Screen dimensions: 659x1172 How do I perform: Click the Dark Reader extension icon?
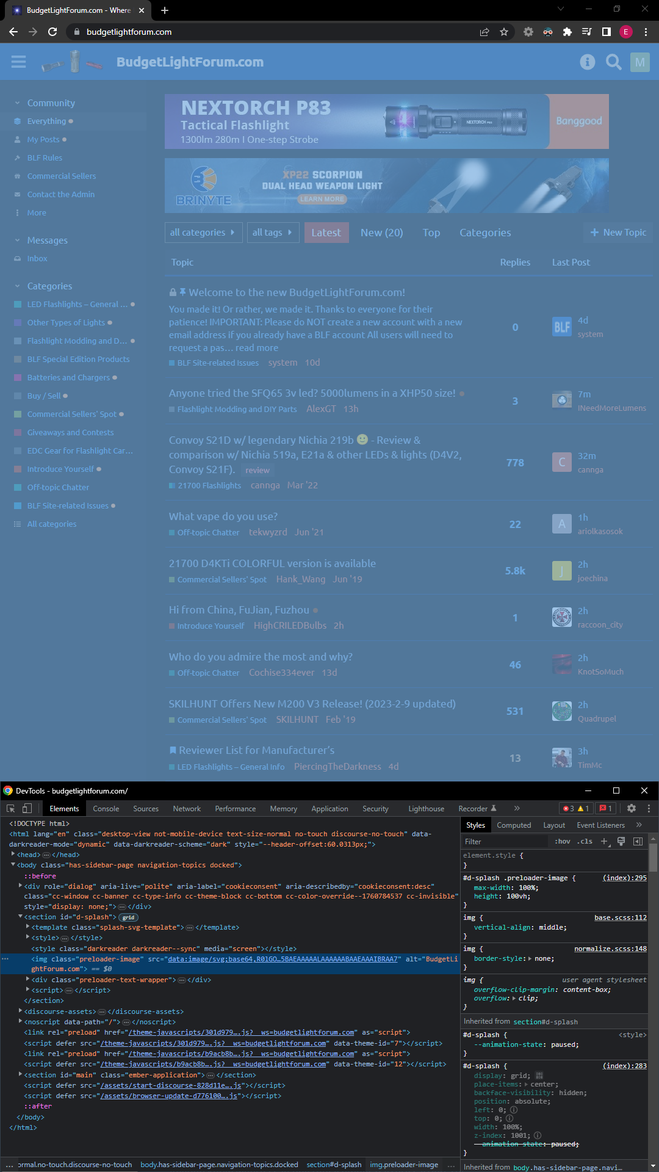coord(548,32)
